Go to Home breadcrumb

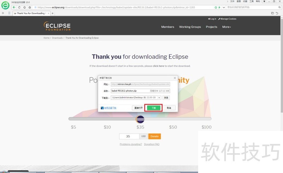(x=46, y=38)
